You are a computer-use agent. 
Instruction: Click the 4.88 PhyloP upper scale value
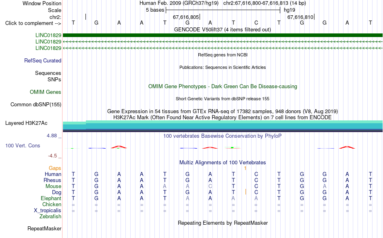(x=52, y=136)
